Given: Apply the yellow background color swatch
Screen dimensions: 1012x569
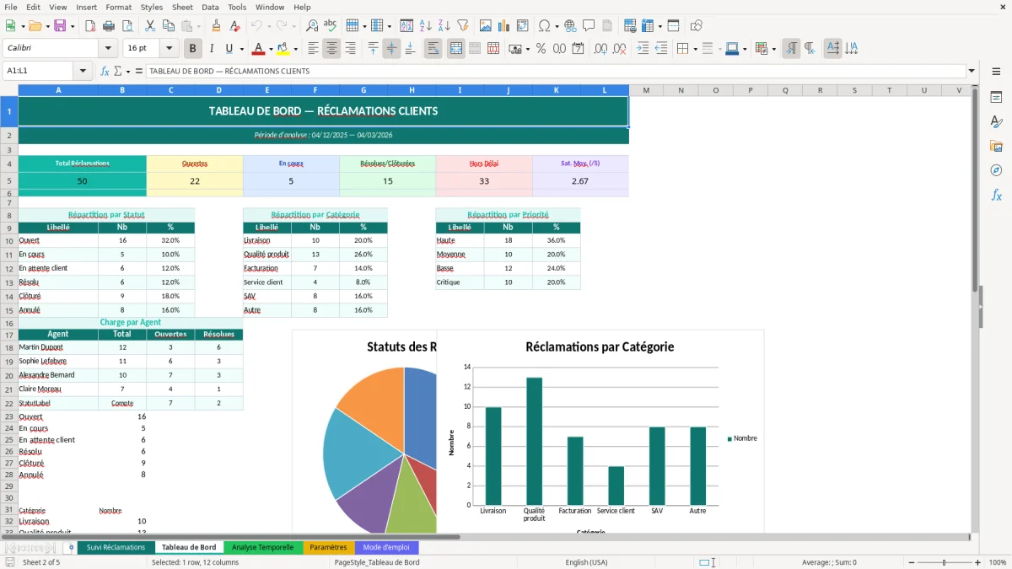Looking at the screenshot, I should 283,49.
